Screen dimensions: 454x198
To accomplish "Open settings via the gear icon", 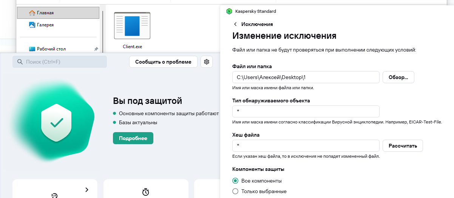I will [207, 62].
